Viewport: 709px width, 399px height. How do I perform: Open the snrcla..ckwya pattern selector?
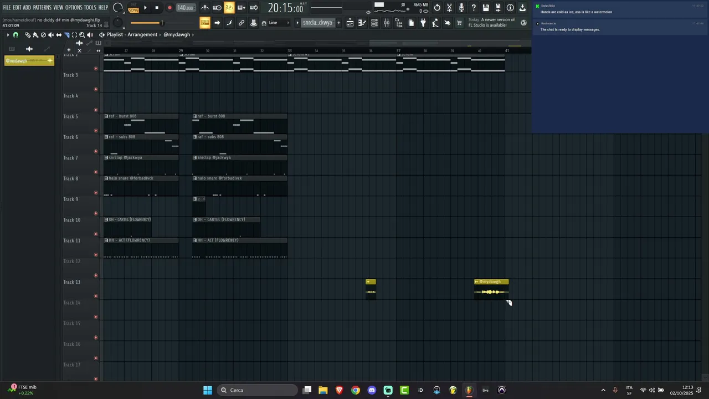point(317,23)
